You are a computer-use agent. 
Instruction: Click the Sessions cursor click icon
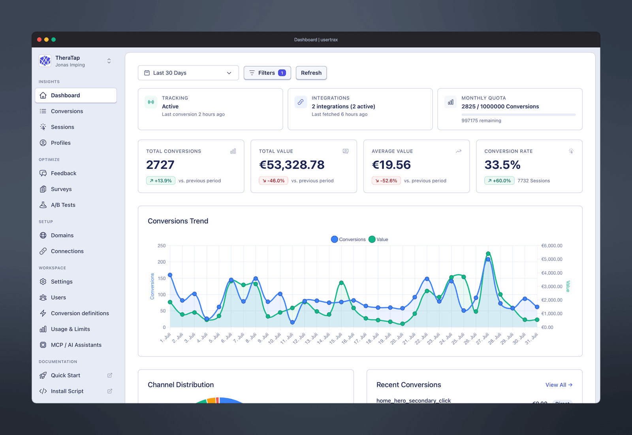tap(43, 127)
